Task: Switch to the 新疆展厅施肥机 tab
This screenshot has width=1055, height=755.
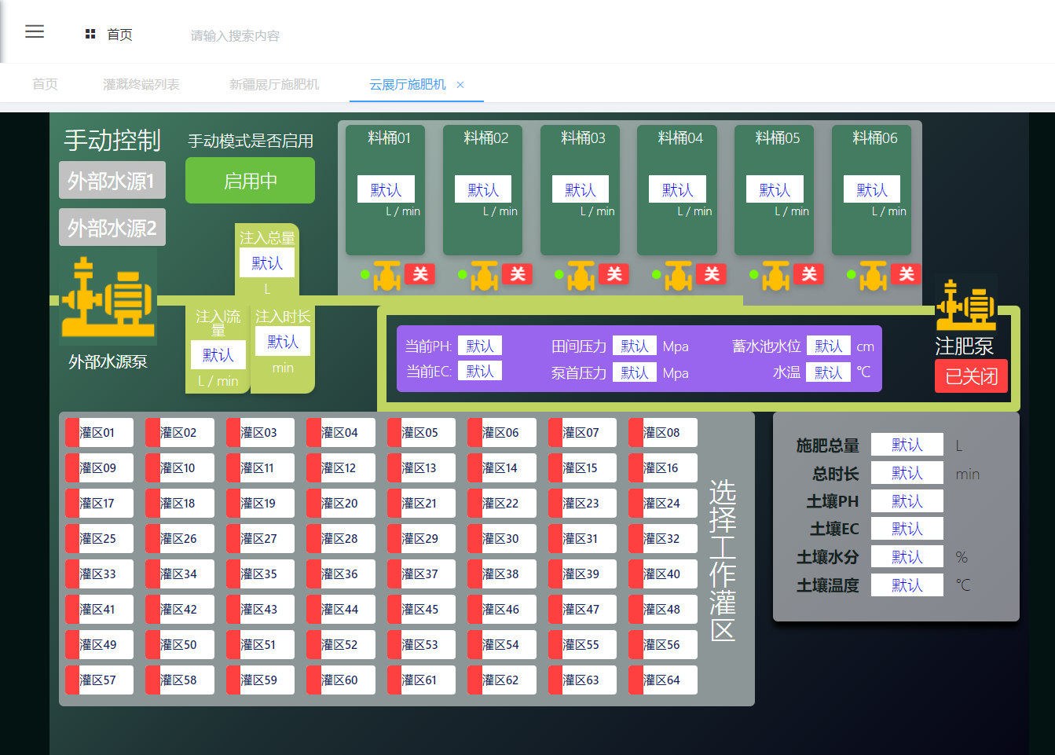Action: coord(274,84)
